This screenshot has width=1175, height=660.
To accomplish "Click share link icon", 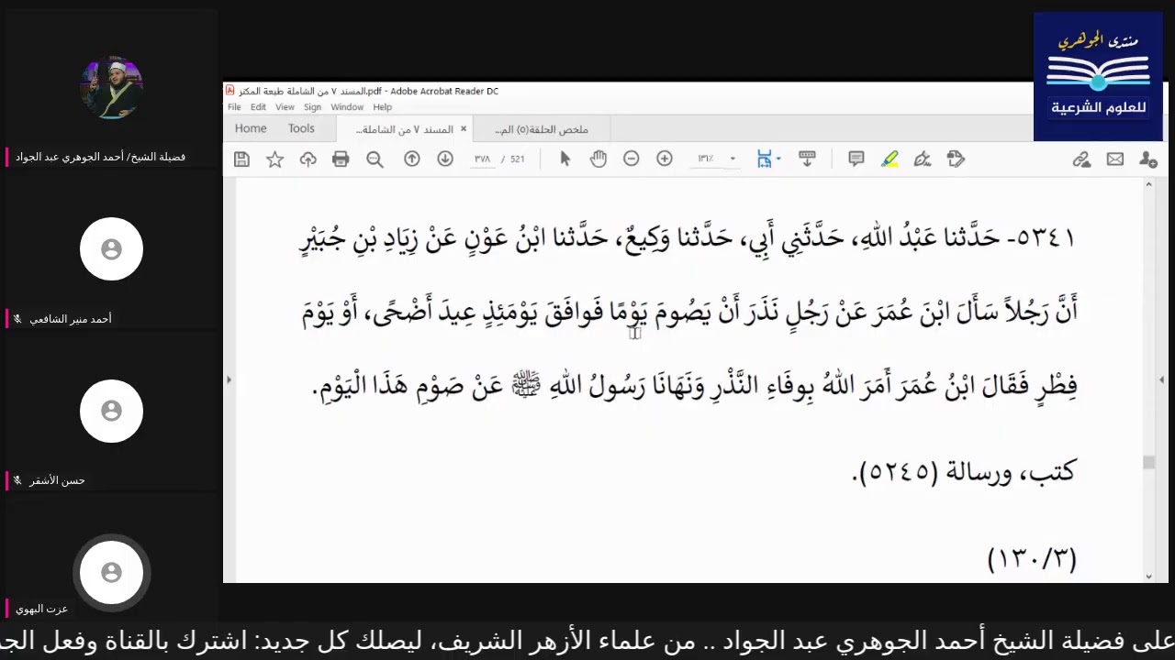I will coord(1081,159).
